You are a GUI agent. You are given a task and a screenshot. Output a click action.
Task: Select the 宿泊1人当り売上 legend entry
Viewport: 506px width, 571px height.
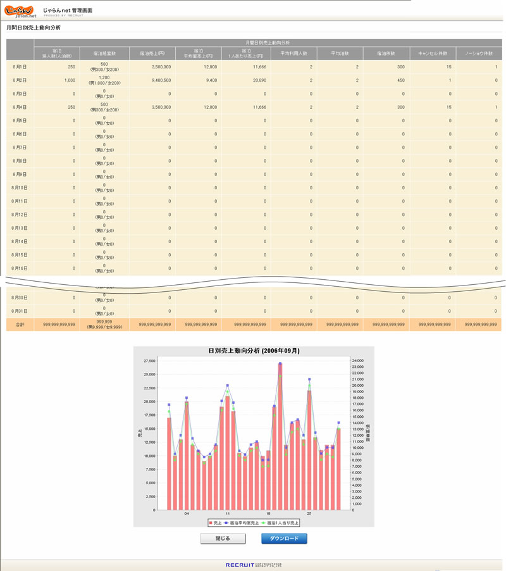coord(280,523)
